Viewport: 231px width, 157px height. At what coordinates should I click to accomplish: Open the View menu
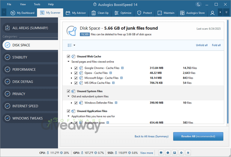click(x=23, y=4)
